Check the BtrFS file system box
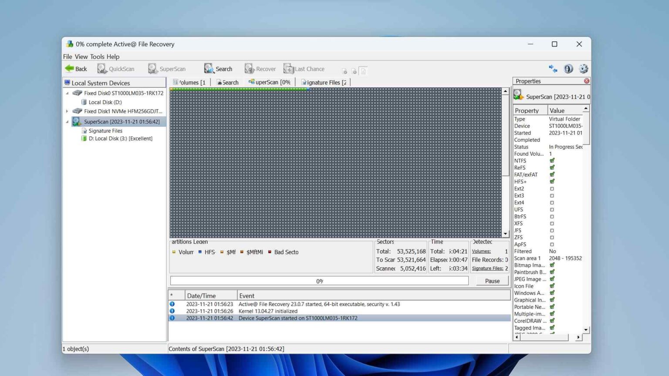The height and width of the screenshot is (376, 669). pos(552,216)
